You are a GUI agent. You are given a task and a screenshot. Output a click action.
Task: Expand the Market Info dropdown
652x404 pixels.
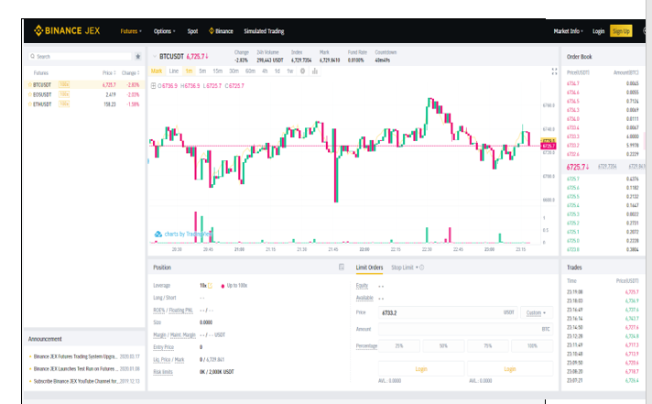coord(568,31)
